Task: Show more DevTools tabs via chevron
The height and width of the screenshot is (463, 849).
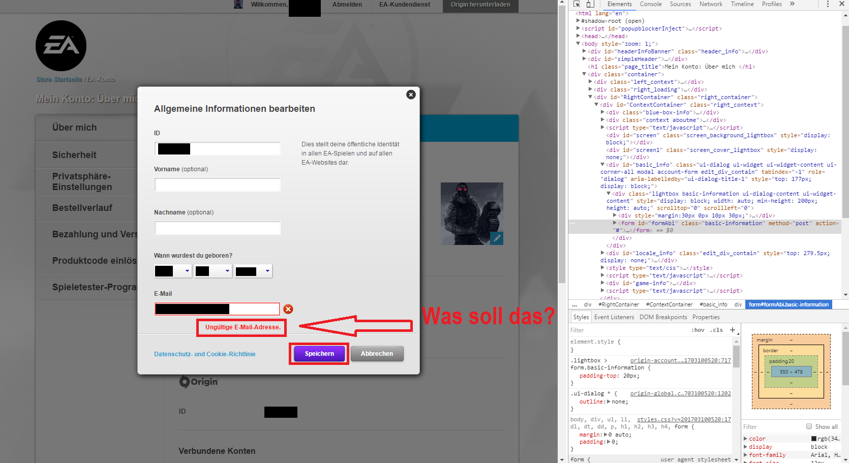Action: pos(792,4)
